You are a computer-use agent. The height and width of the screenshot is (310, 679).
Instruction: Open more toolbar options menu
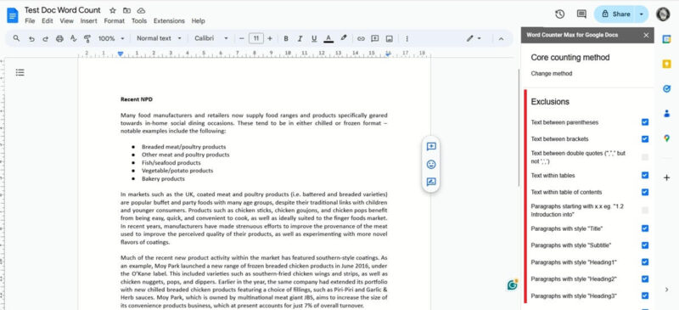(407, 38)
